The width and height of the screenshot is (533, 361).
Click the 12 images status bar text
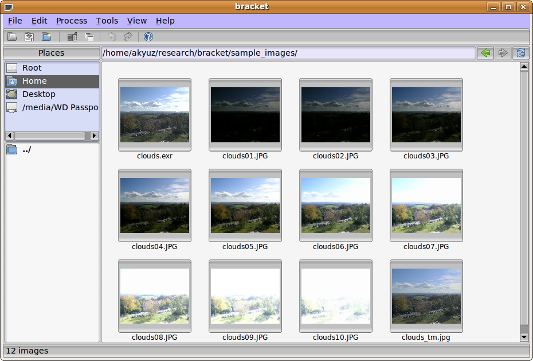[27, 351]
